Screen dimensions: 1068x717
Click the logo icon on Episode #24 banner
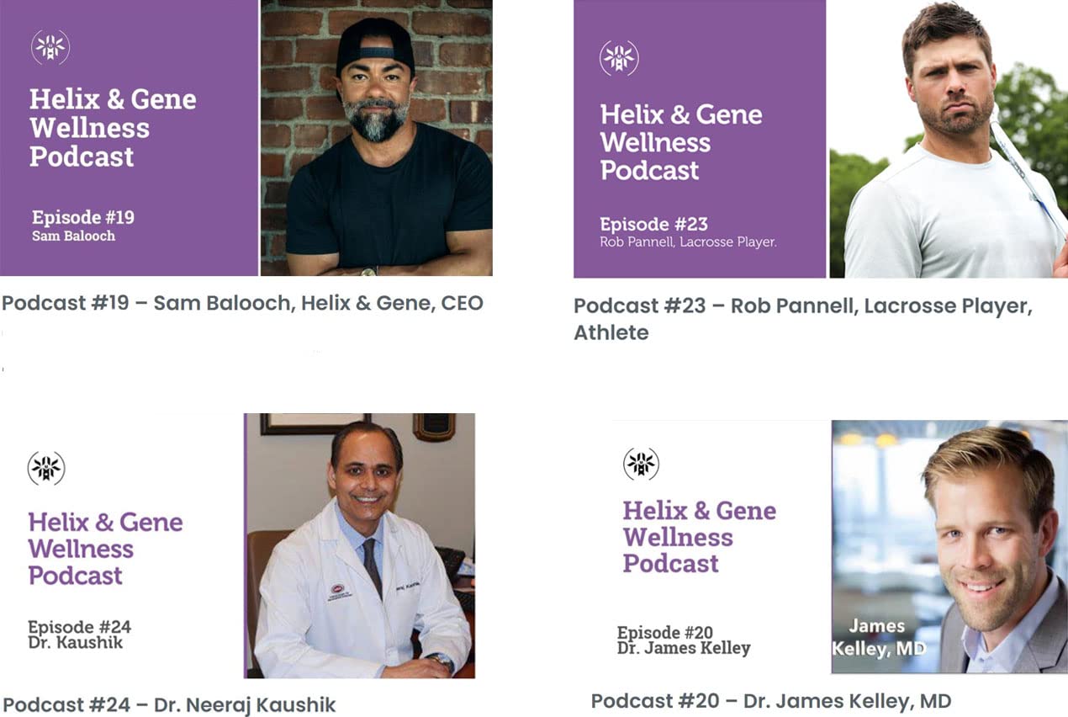tap(46, 468)
